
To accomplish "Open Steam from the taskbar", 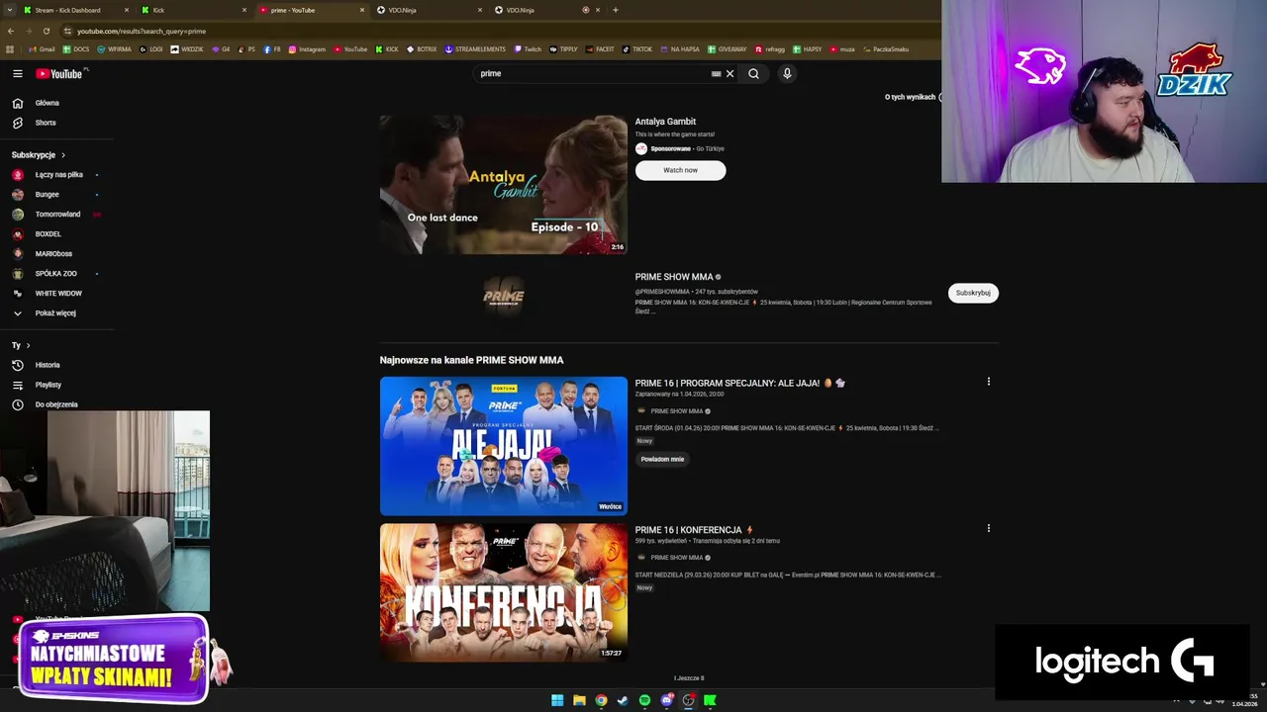I will click(x=623, y=700).
